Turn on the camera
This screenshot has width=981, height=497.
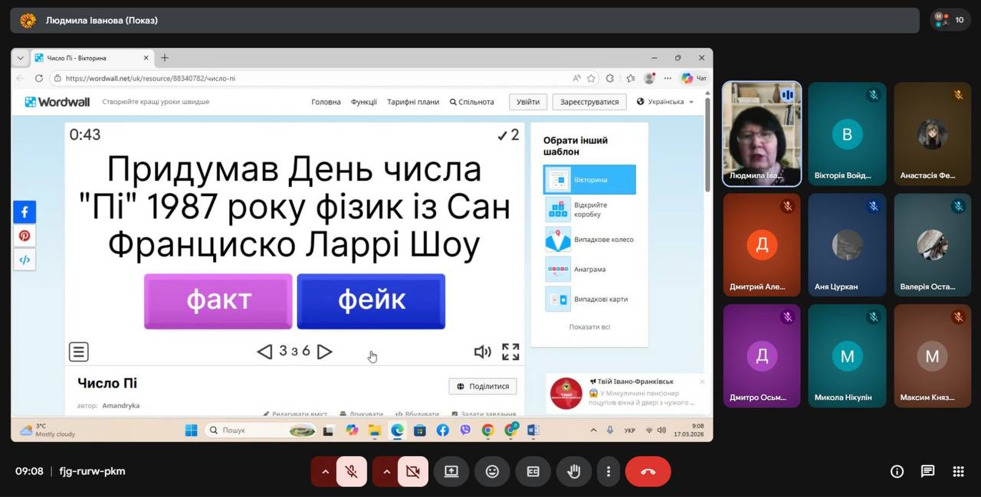412,472
